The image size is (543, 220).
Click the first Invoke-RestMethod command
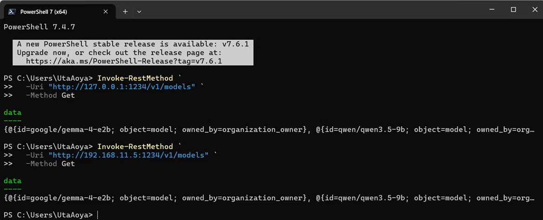[135, 78]
